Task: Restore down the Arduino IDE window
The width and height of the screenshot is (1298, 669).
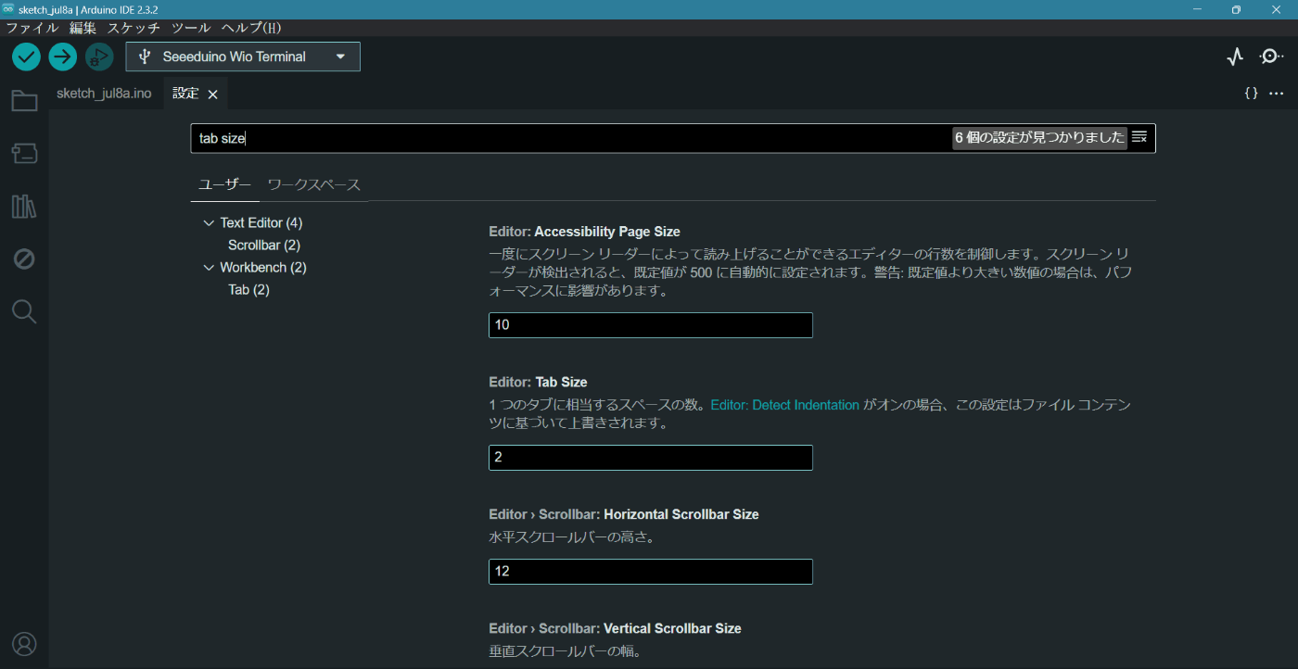Action: click(1236, 9)
